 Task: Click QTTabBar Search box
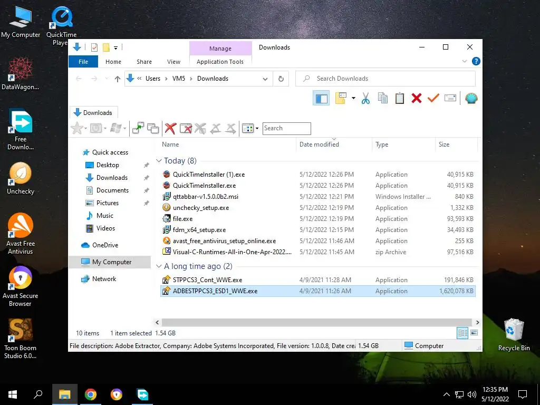286,129
